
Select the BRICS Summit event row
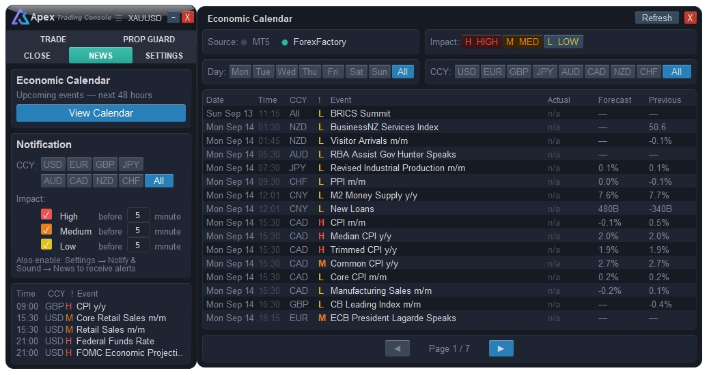(x=449, y=113)
